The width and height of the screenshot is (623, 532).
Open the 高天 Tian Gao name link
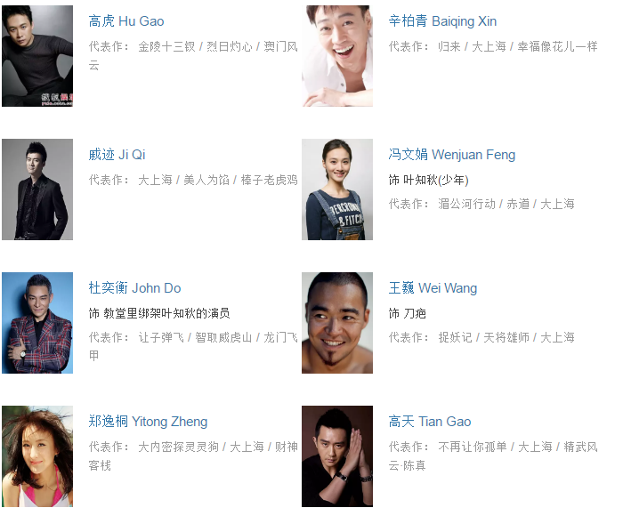coord(430,421)
